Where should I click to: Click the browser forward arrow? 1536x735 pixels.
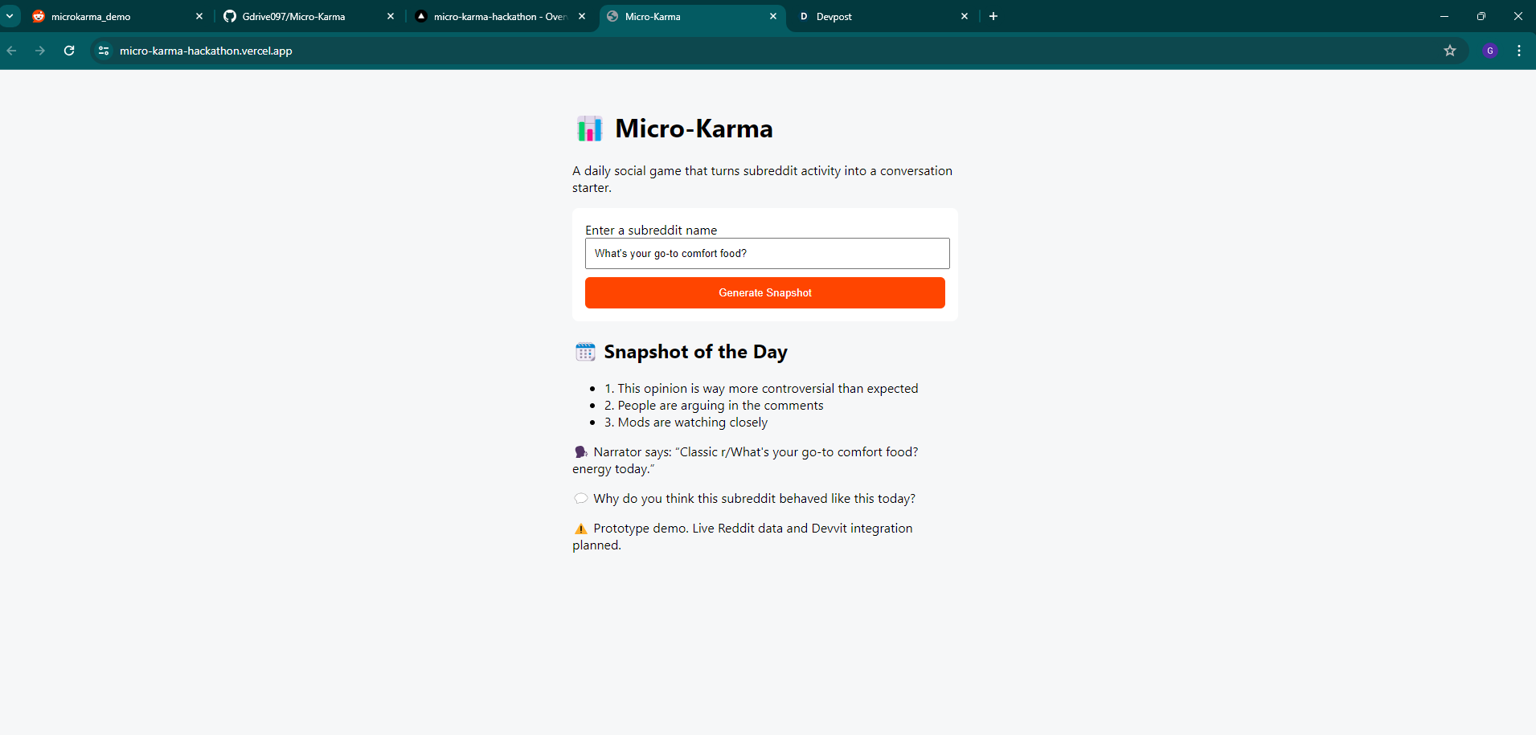[40, 51]
